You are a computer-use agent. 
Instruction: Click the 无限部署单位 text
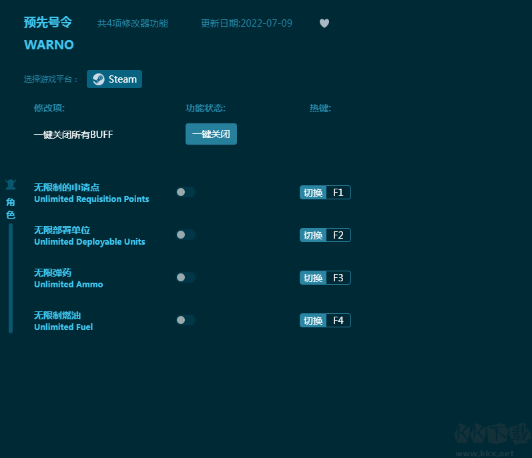point(62,230)
